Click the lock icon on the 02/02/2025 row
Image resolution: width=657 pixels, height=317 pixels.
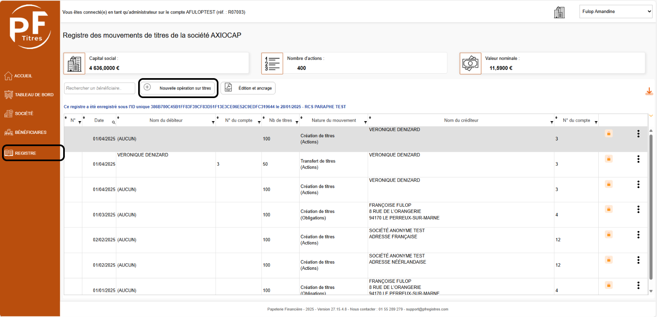pos(608,234)
